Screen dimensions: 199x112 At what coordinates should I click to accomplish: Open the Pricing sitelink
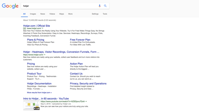31,64
